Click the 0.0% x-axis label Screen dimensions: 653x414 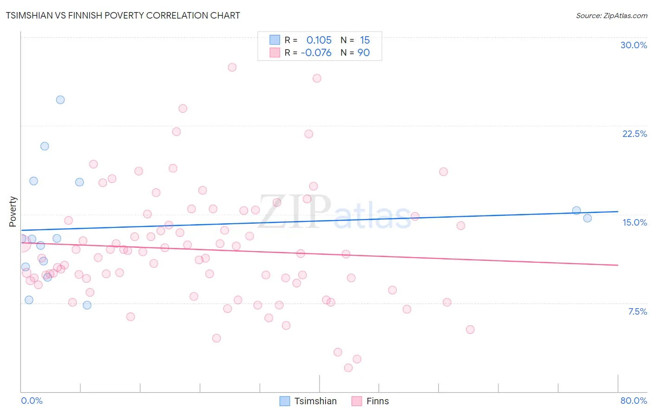[x=32, y=401]
